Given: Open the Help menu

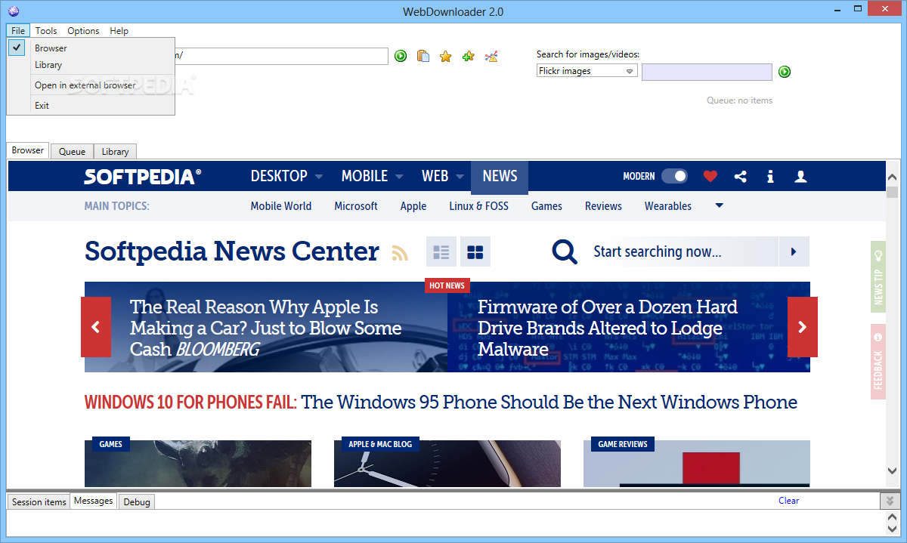Looking at the screenshot, I should [119, 31].
